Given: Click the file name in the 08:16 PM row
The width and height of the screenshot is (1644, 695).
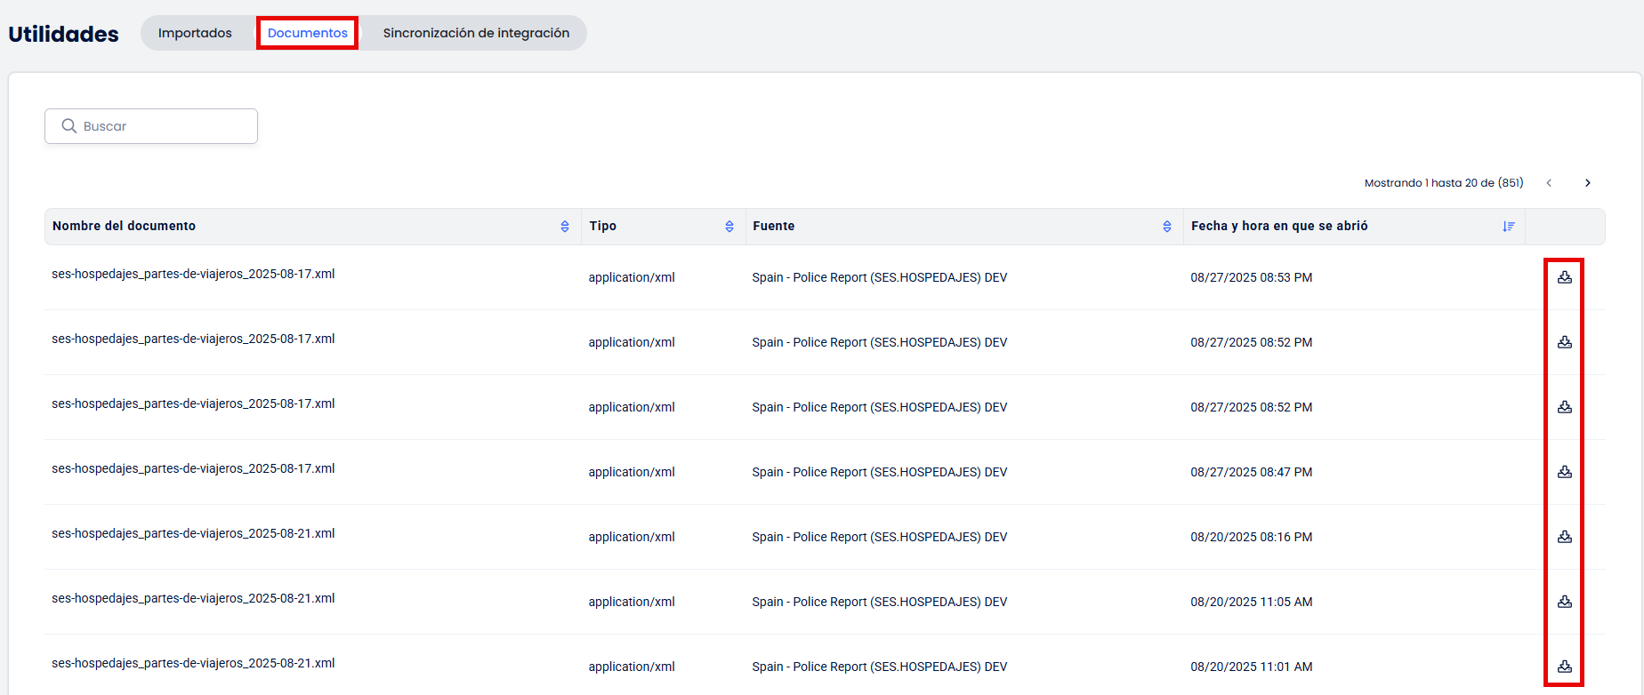Looking at the screenshot, I should (193, 533).
